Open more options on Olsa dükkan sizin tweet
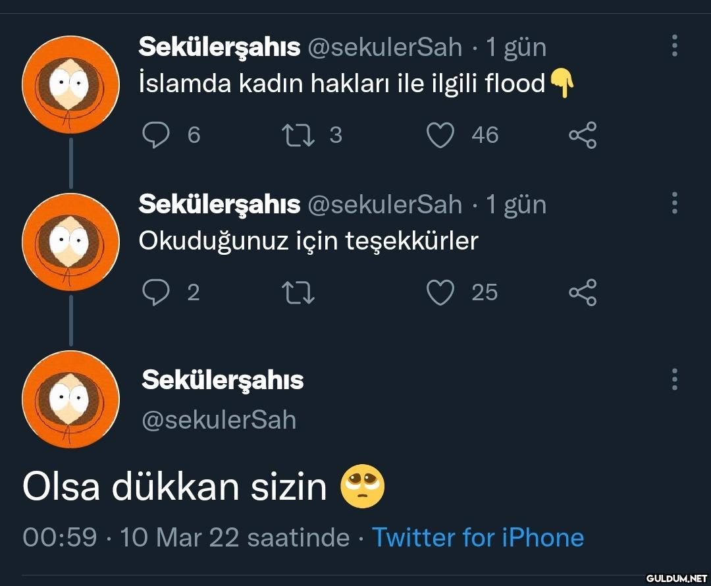Viewport: 711px width, 586px height. pos(675,380)
